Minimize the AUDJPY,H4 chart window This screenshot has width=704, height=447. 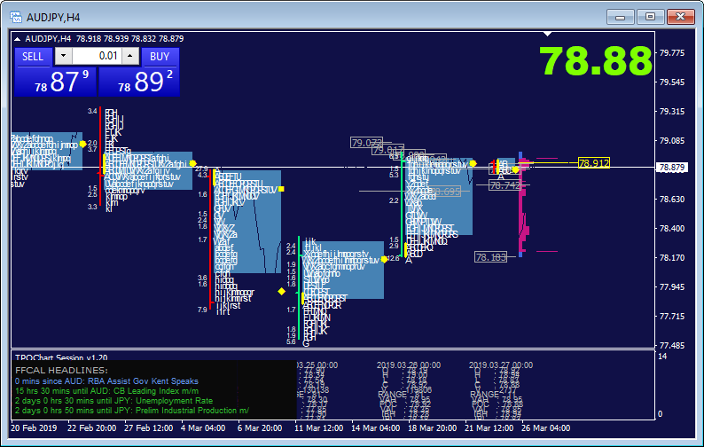coord(621,17)
